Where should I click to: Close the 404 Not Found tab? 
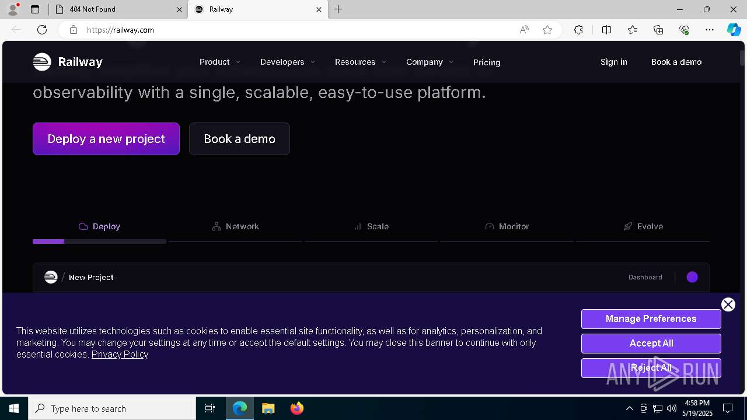pyautogui.click(x=180, y=9)
